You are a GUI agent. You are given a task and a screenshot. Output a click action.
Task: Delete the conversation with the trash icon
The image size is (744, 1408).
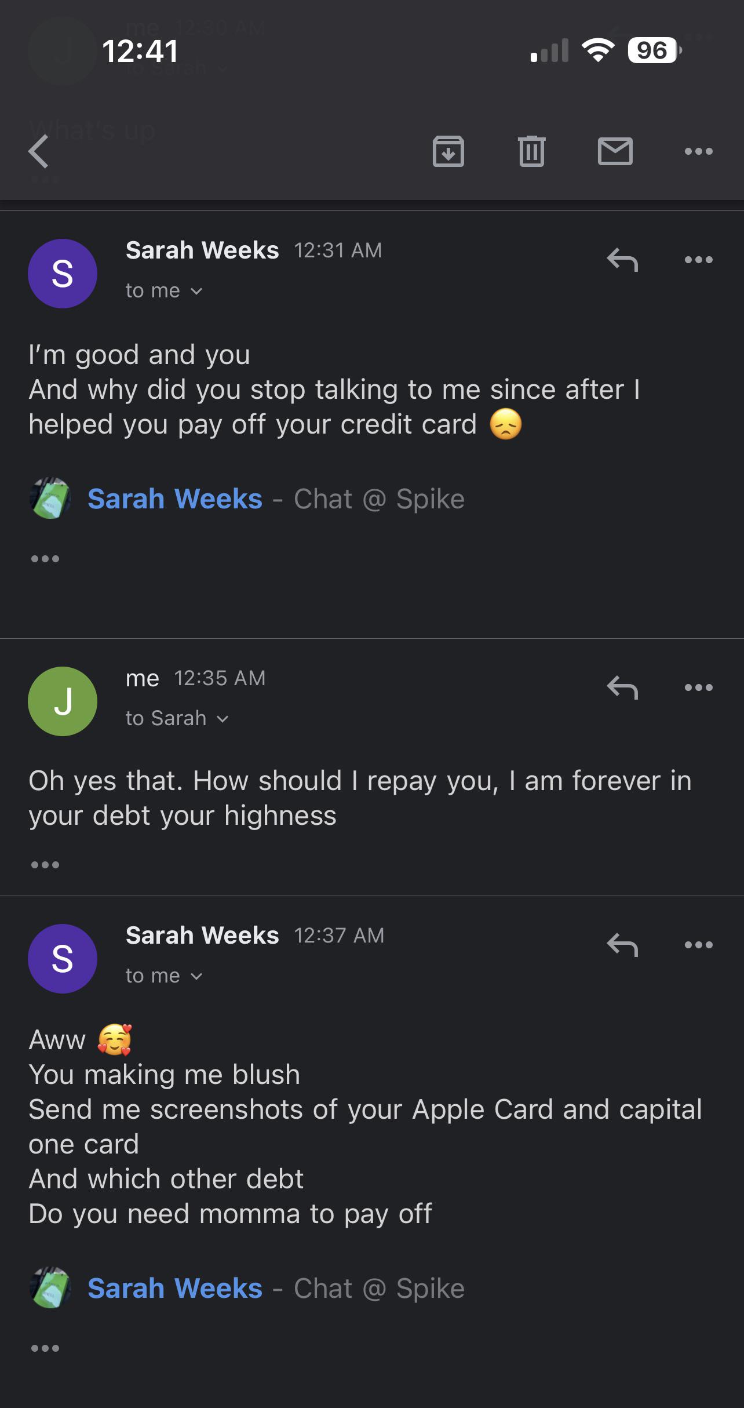(x=531, y=152)
